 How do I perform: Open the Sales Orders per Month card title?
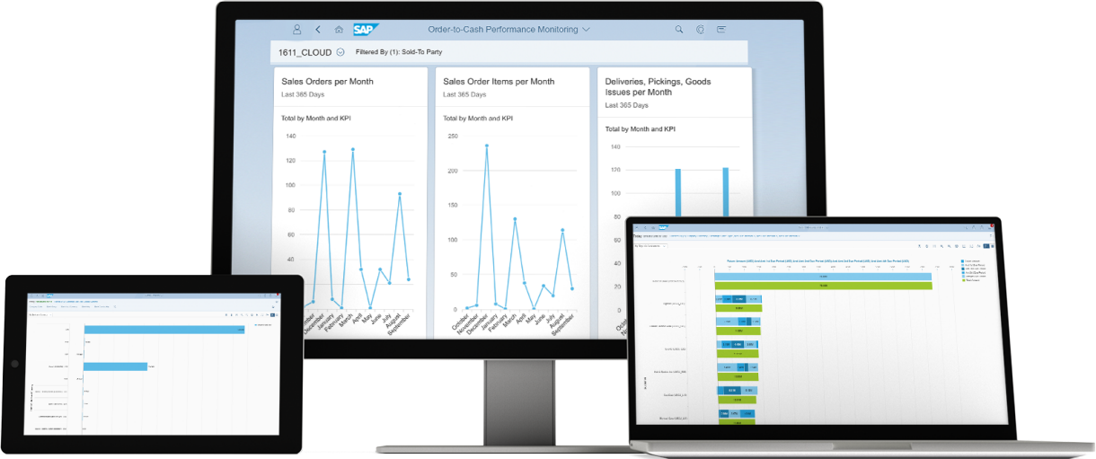pos(327,82)
